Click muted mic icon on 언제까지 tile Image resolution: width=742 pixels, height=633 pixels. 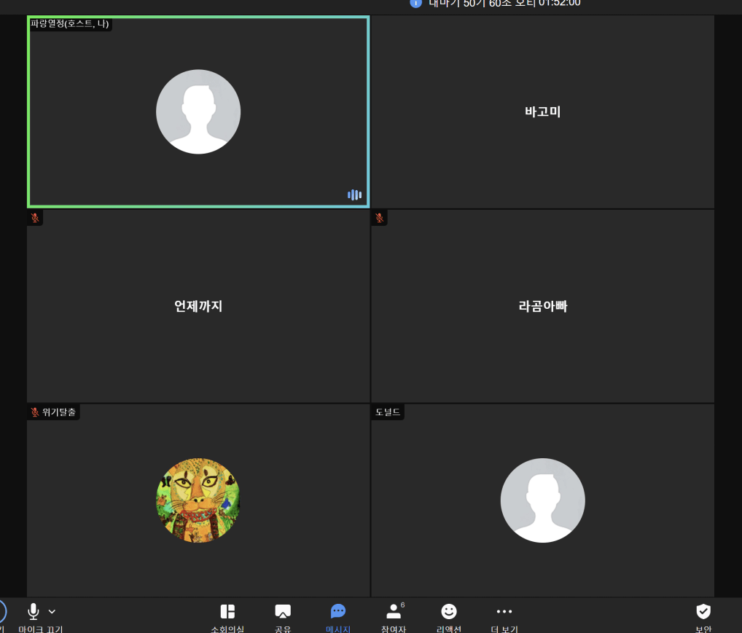click(35, 218)
